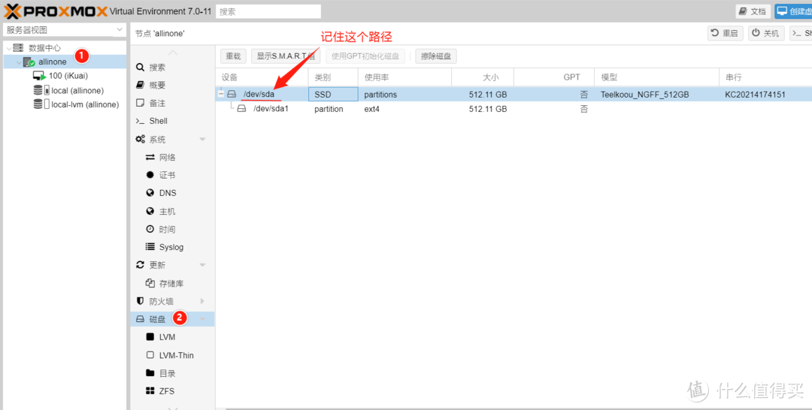Open the 服务器视图 view dropdown
The image size is (812, 410).
[65, 30]
